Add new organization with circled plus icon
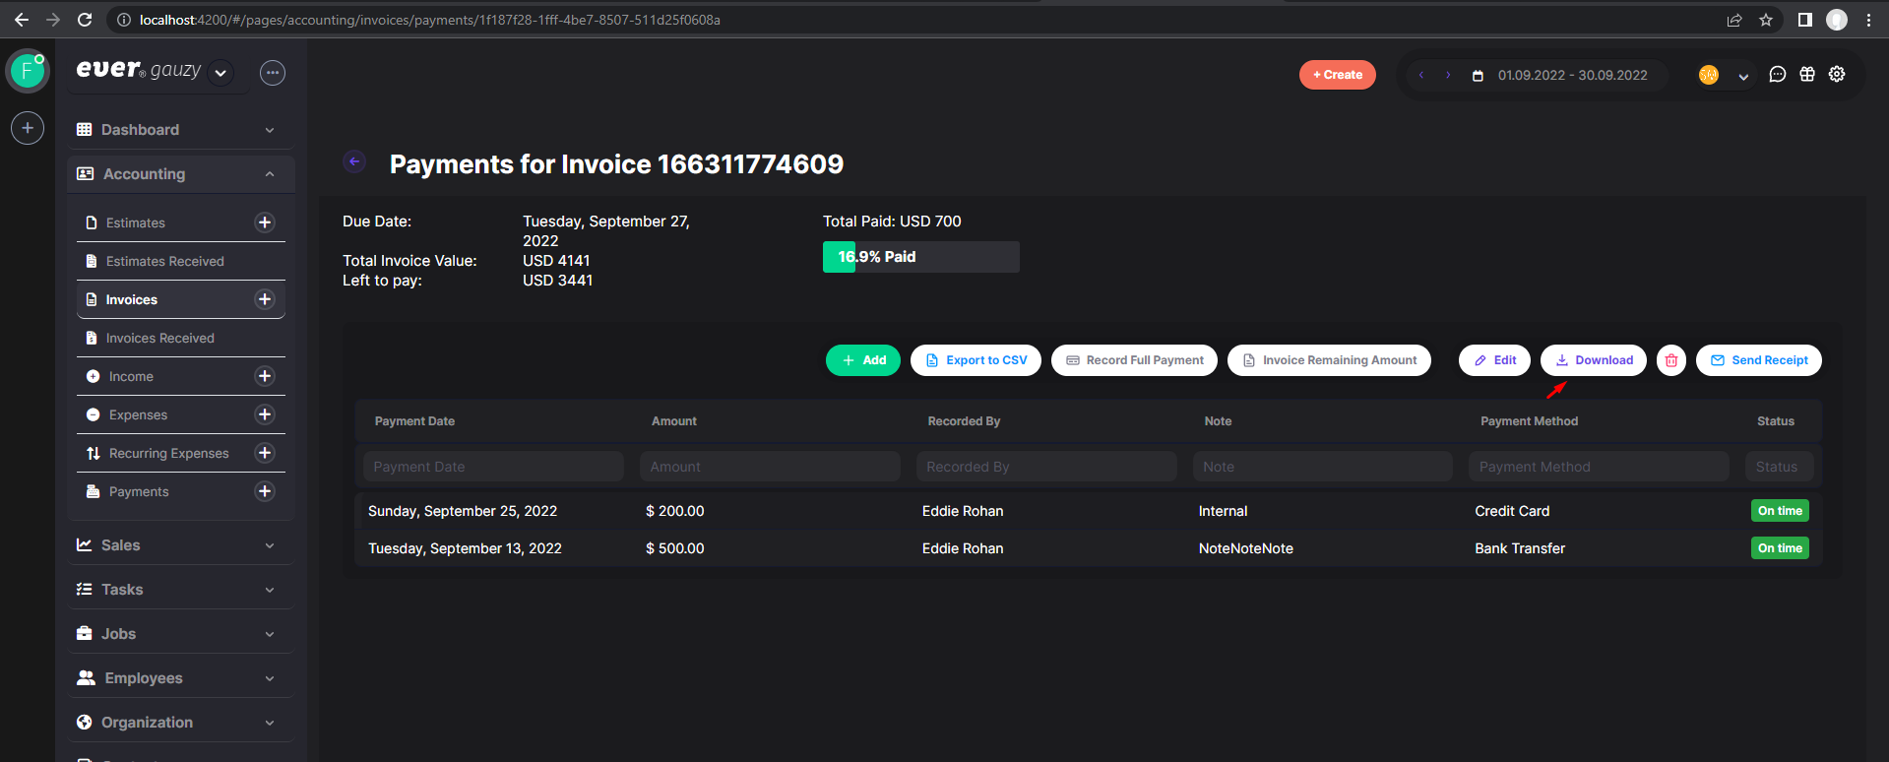Screen dimensions: 1889x762 point(28,128)
